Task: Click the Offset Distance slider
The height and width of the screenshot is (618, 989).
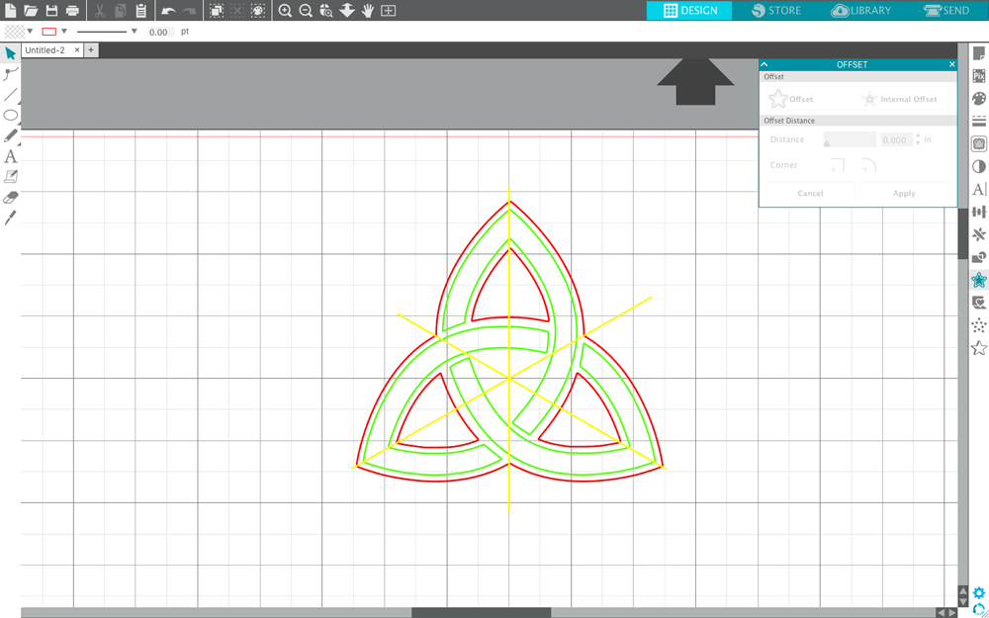Action: point(850,139)
